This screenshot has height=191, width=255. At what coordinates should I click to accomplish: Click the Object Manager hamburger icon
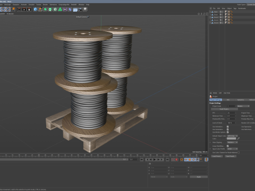pyautogui.click(x=211, y=8)
